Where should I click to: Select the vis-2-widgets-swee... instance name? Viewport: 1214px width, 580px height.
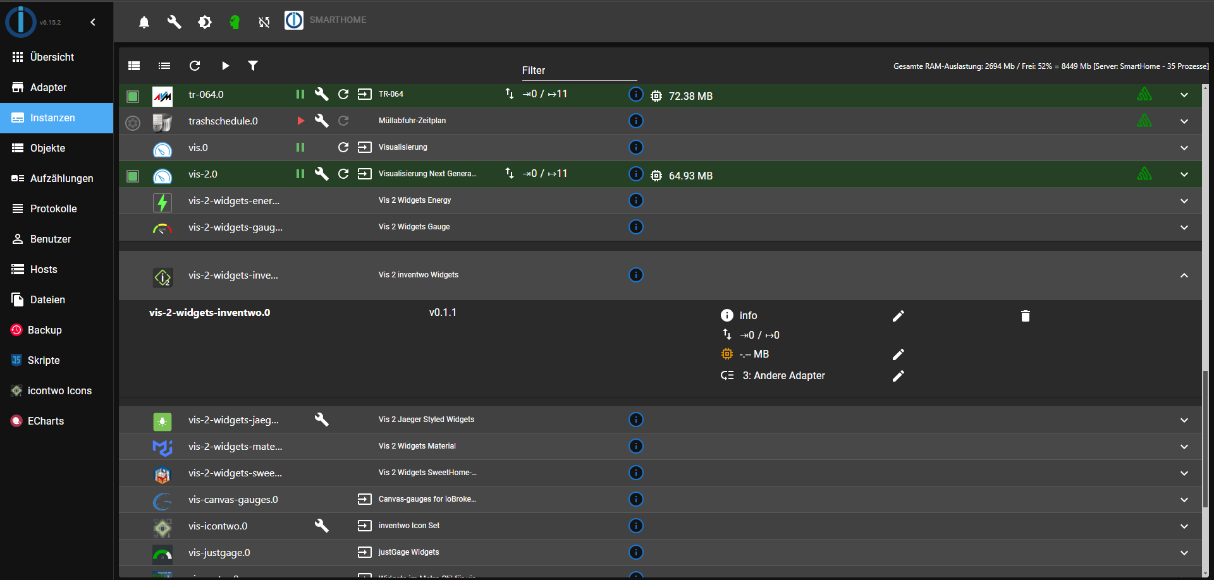235,473
